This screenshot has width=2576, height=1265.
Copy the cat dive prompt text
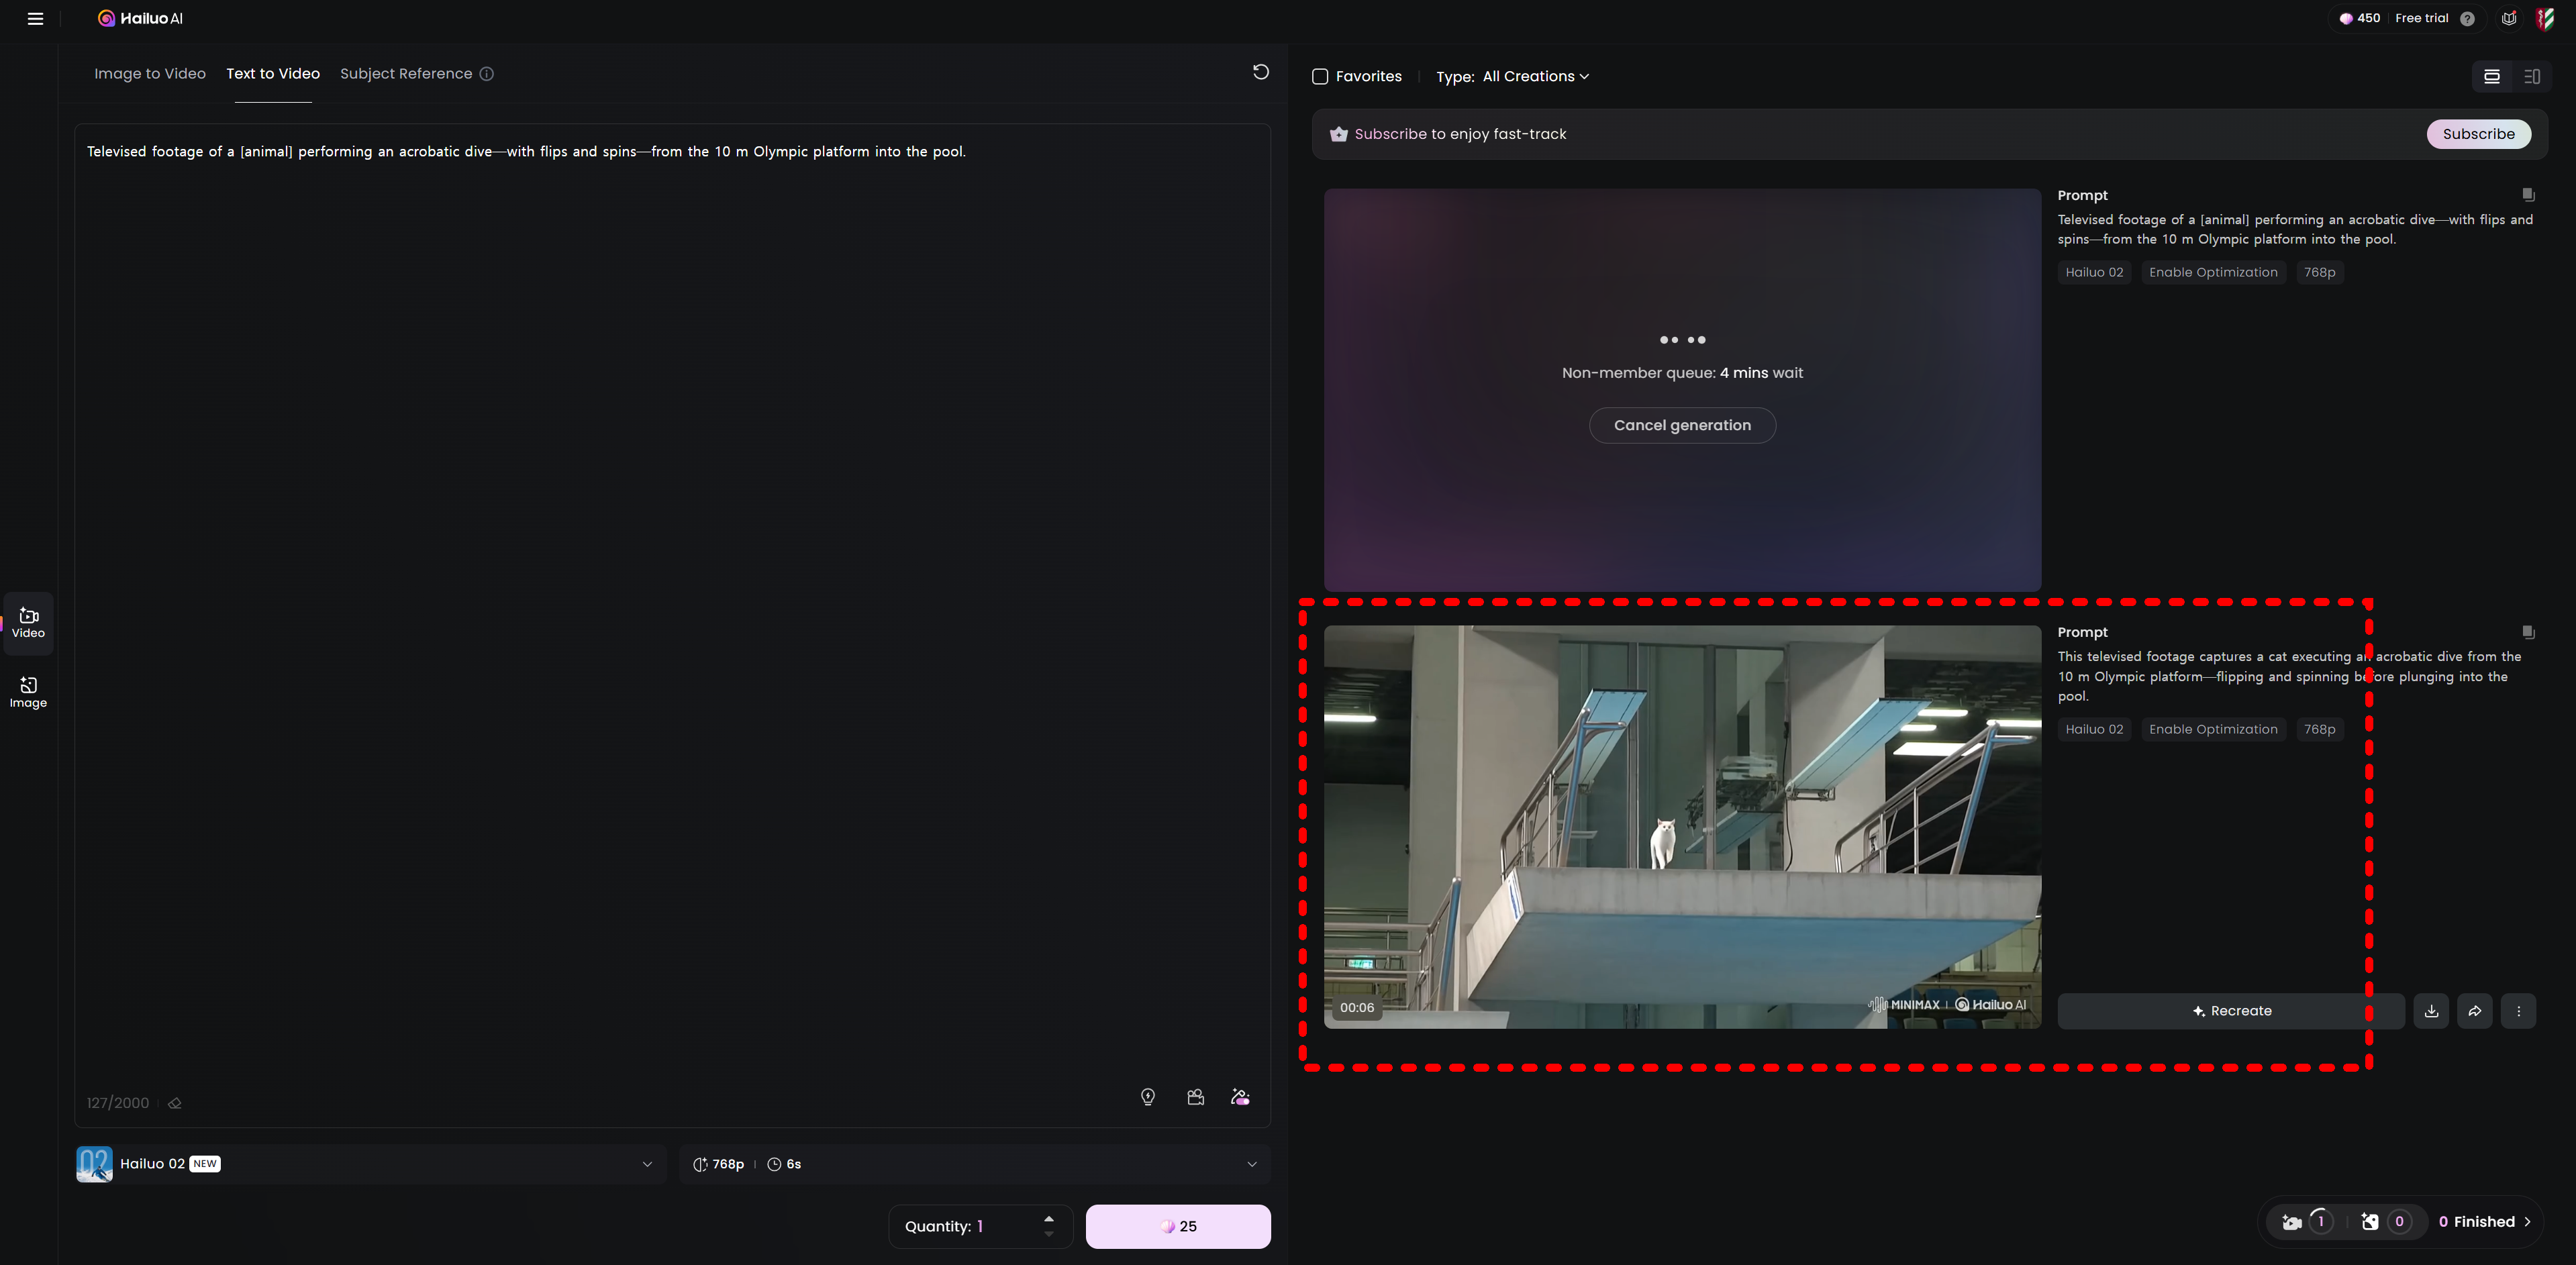pyautogui.click(x=2527, y=632)
